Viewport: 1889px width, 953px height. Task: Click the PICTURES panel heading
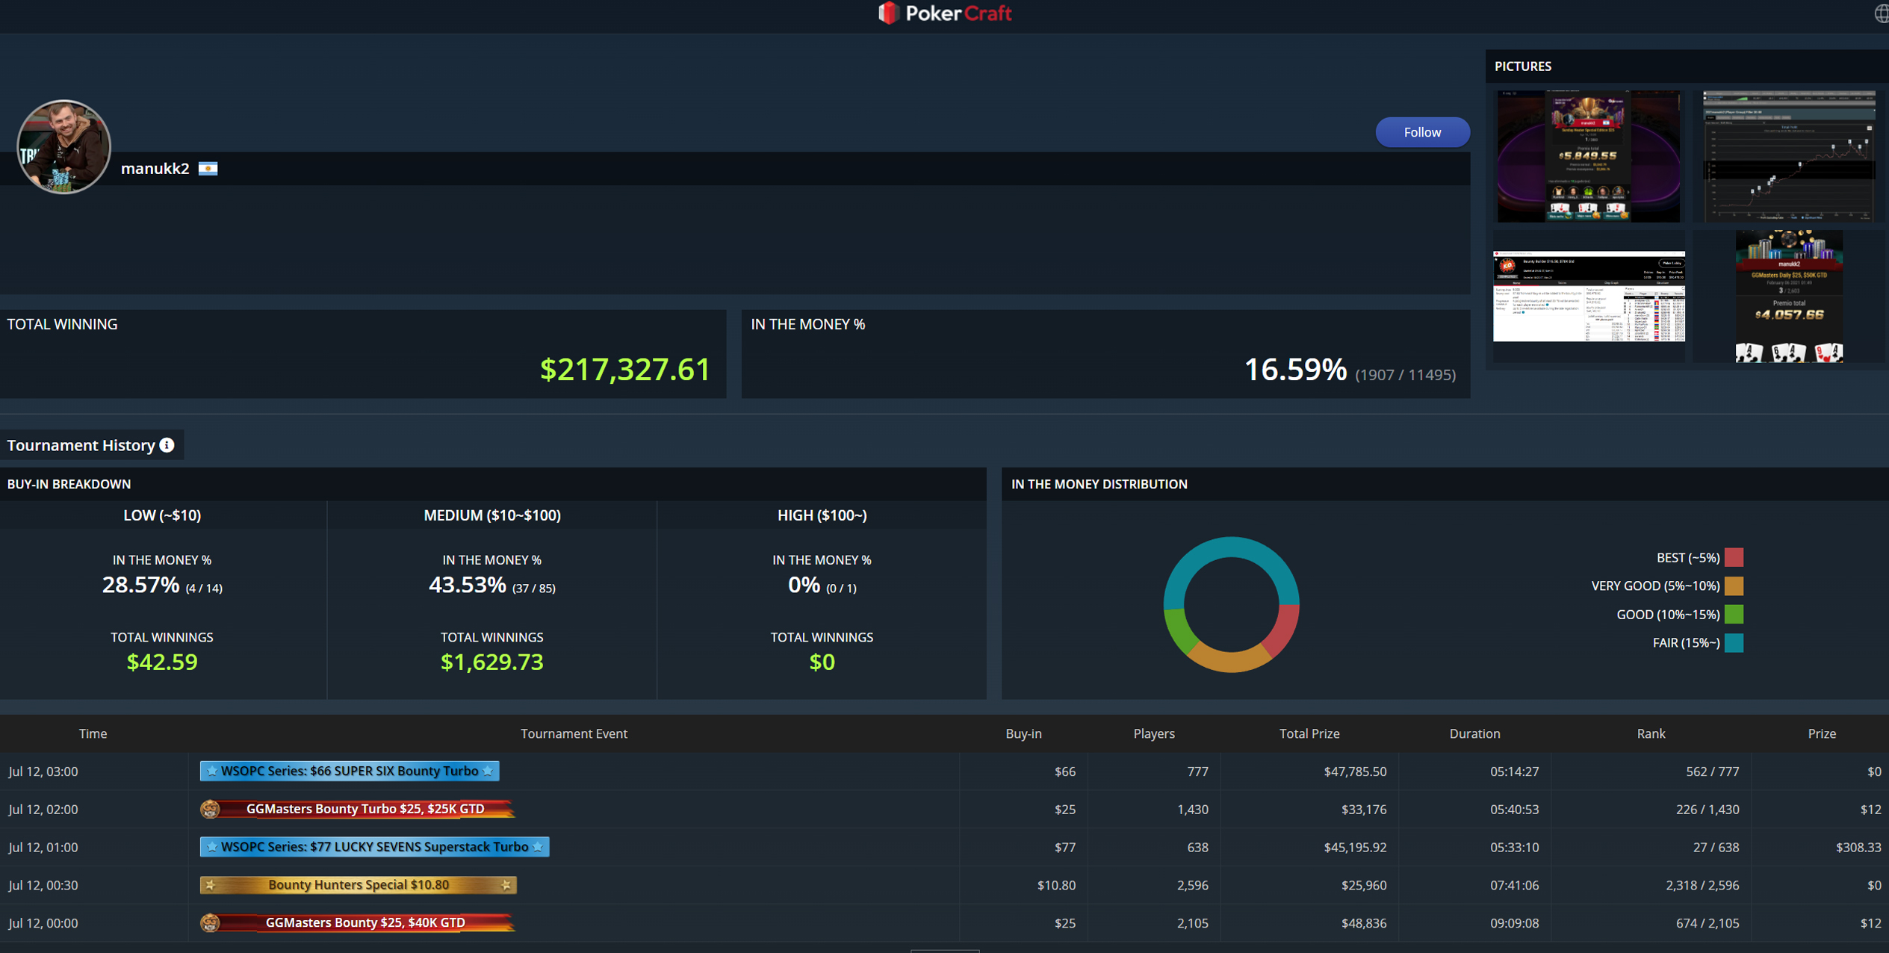(x=1523, y=66)
